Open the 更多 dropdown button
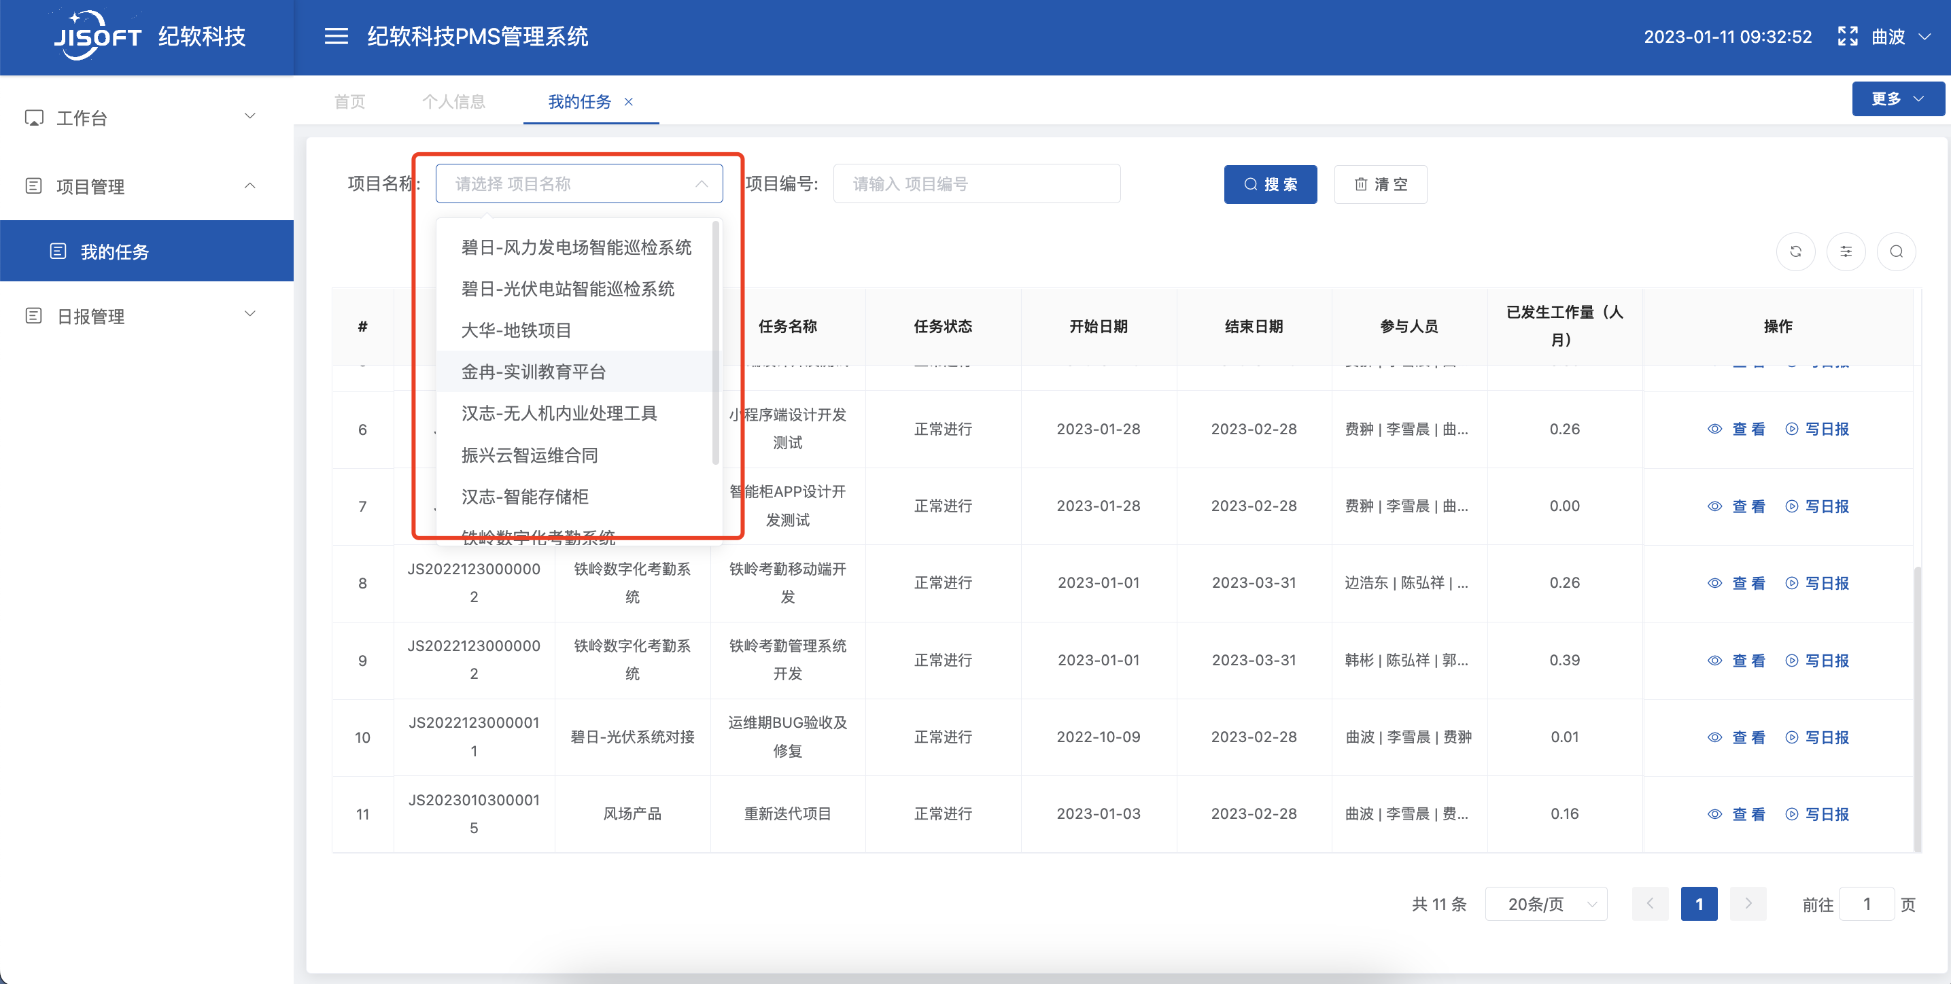The width and height of the screenshot is (1951, 984). click(x=1897, y=99)
